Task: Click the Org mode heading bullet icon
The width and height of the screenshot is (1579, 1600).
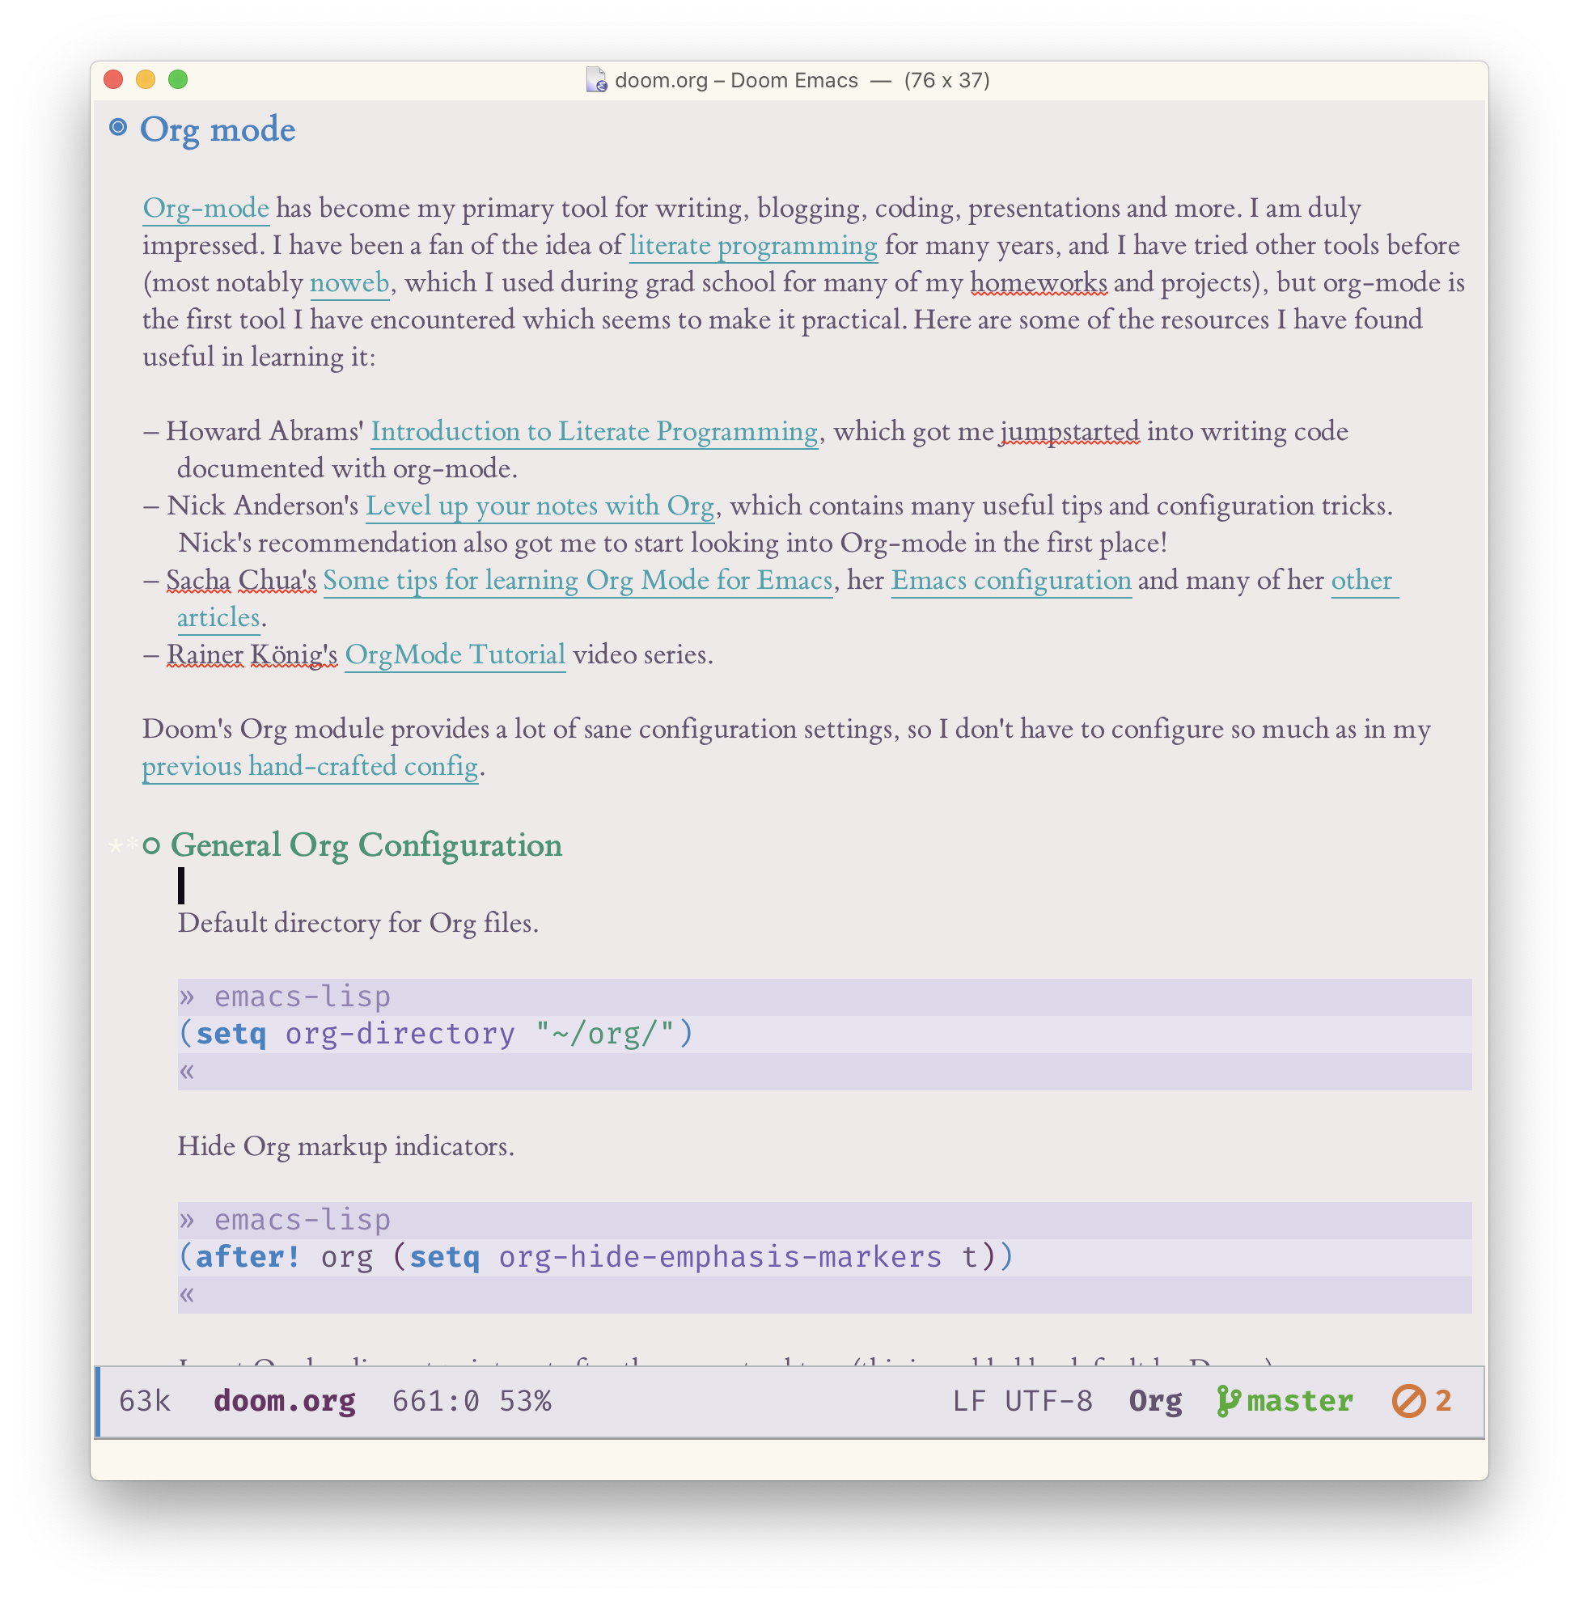Action: pos(118,128)
